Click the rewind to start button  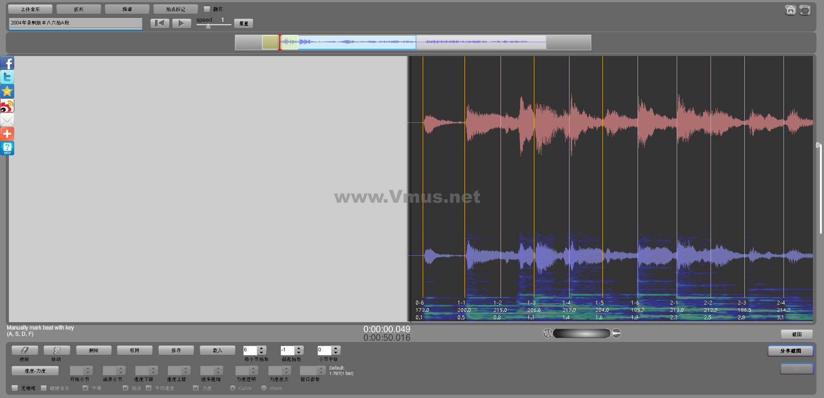160,23
